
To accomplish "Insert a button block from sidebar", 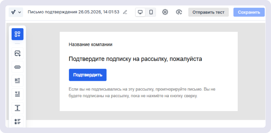I will tap(17, 67).
